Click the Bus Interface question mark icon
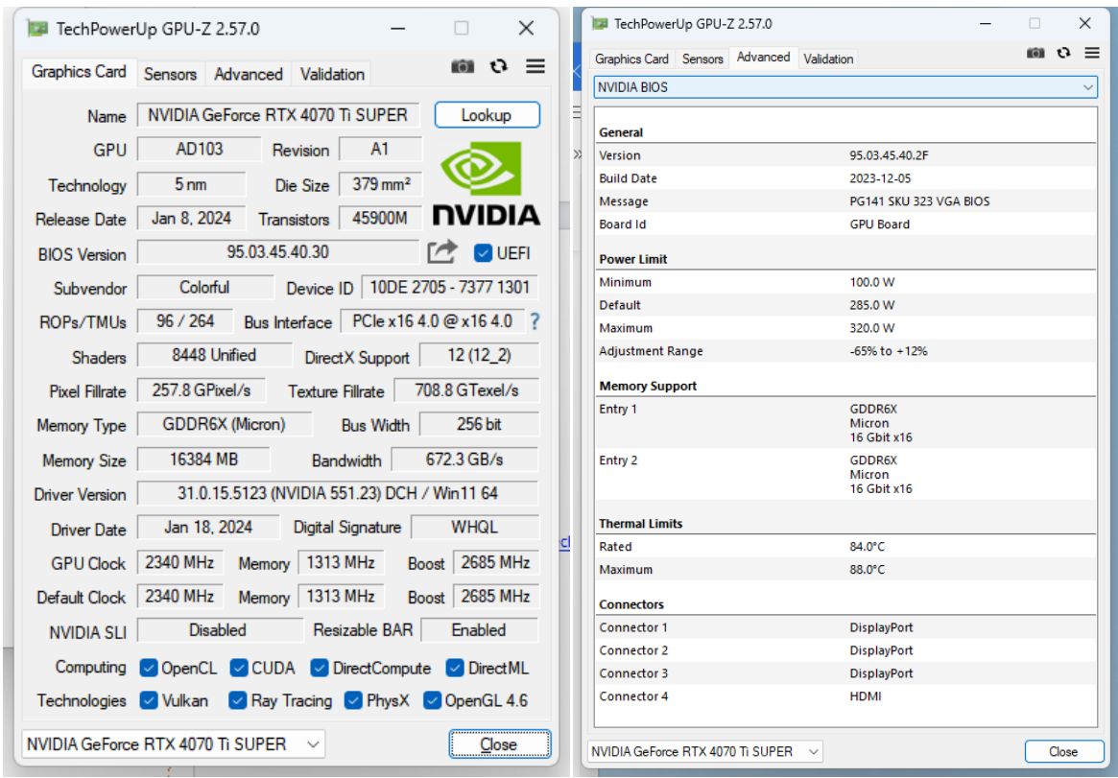The width and height of the screenshot is (1118, 778). [x=535, y=321]
